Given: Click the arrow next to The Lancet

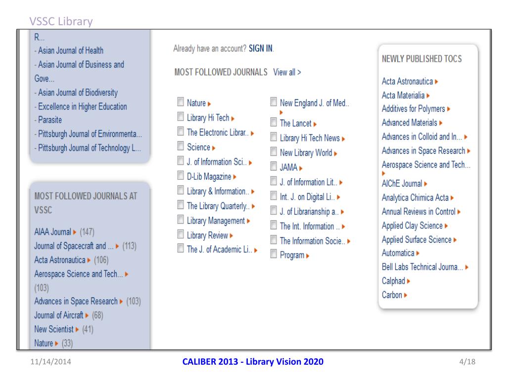Looking at the screenshot, I should click(315, 124).
